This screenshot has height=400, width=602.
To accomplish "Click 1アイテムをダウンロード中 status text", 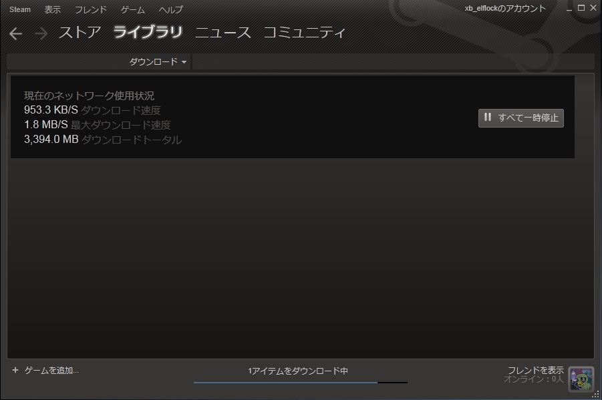I will click(298, 371).
